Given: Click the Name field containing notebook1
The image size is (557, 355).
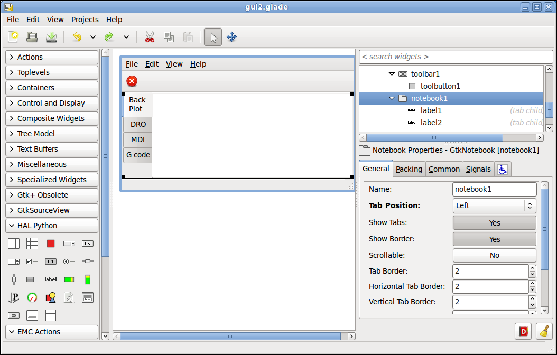Looking at the screenshot, I should click(495, 189).
